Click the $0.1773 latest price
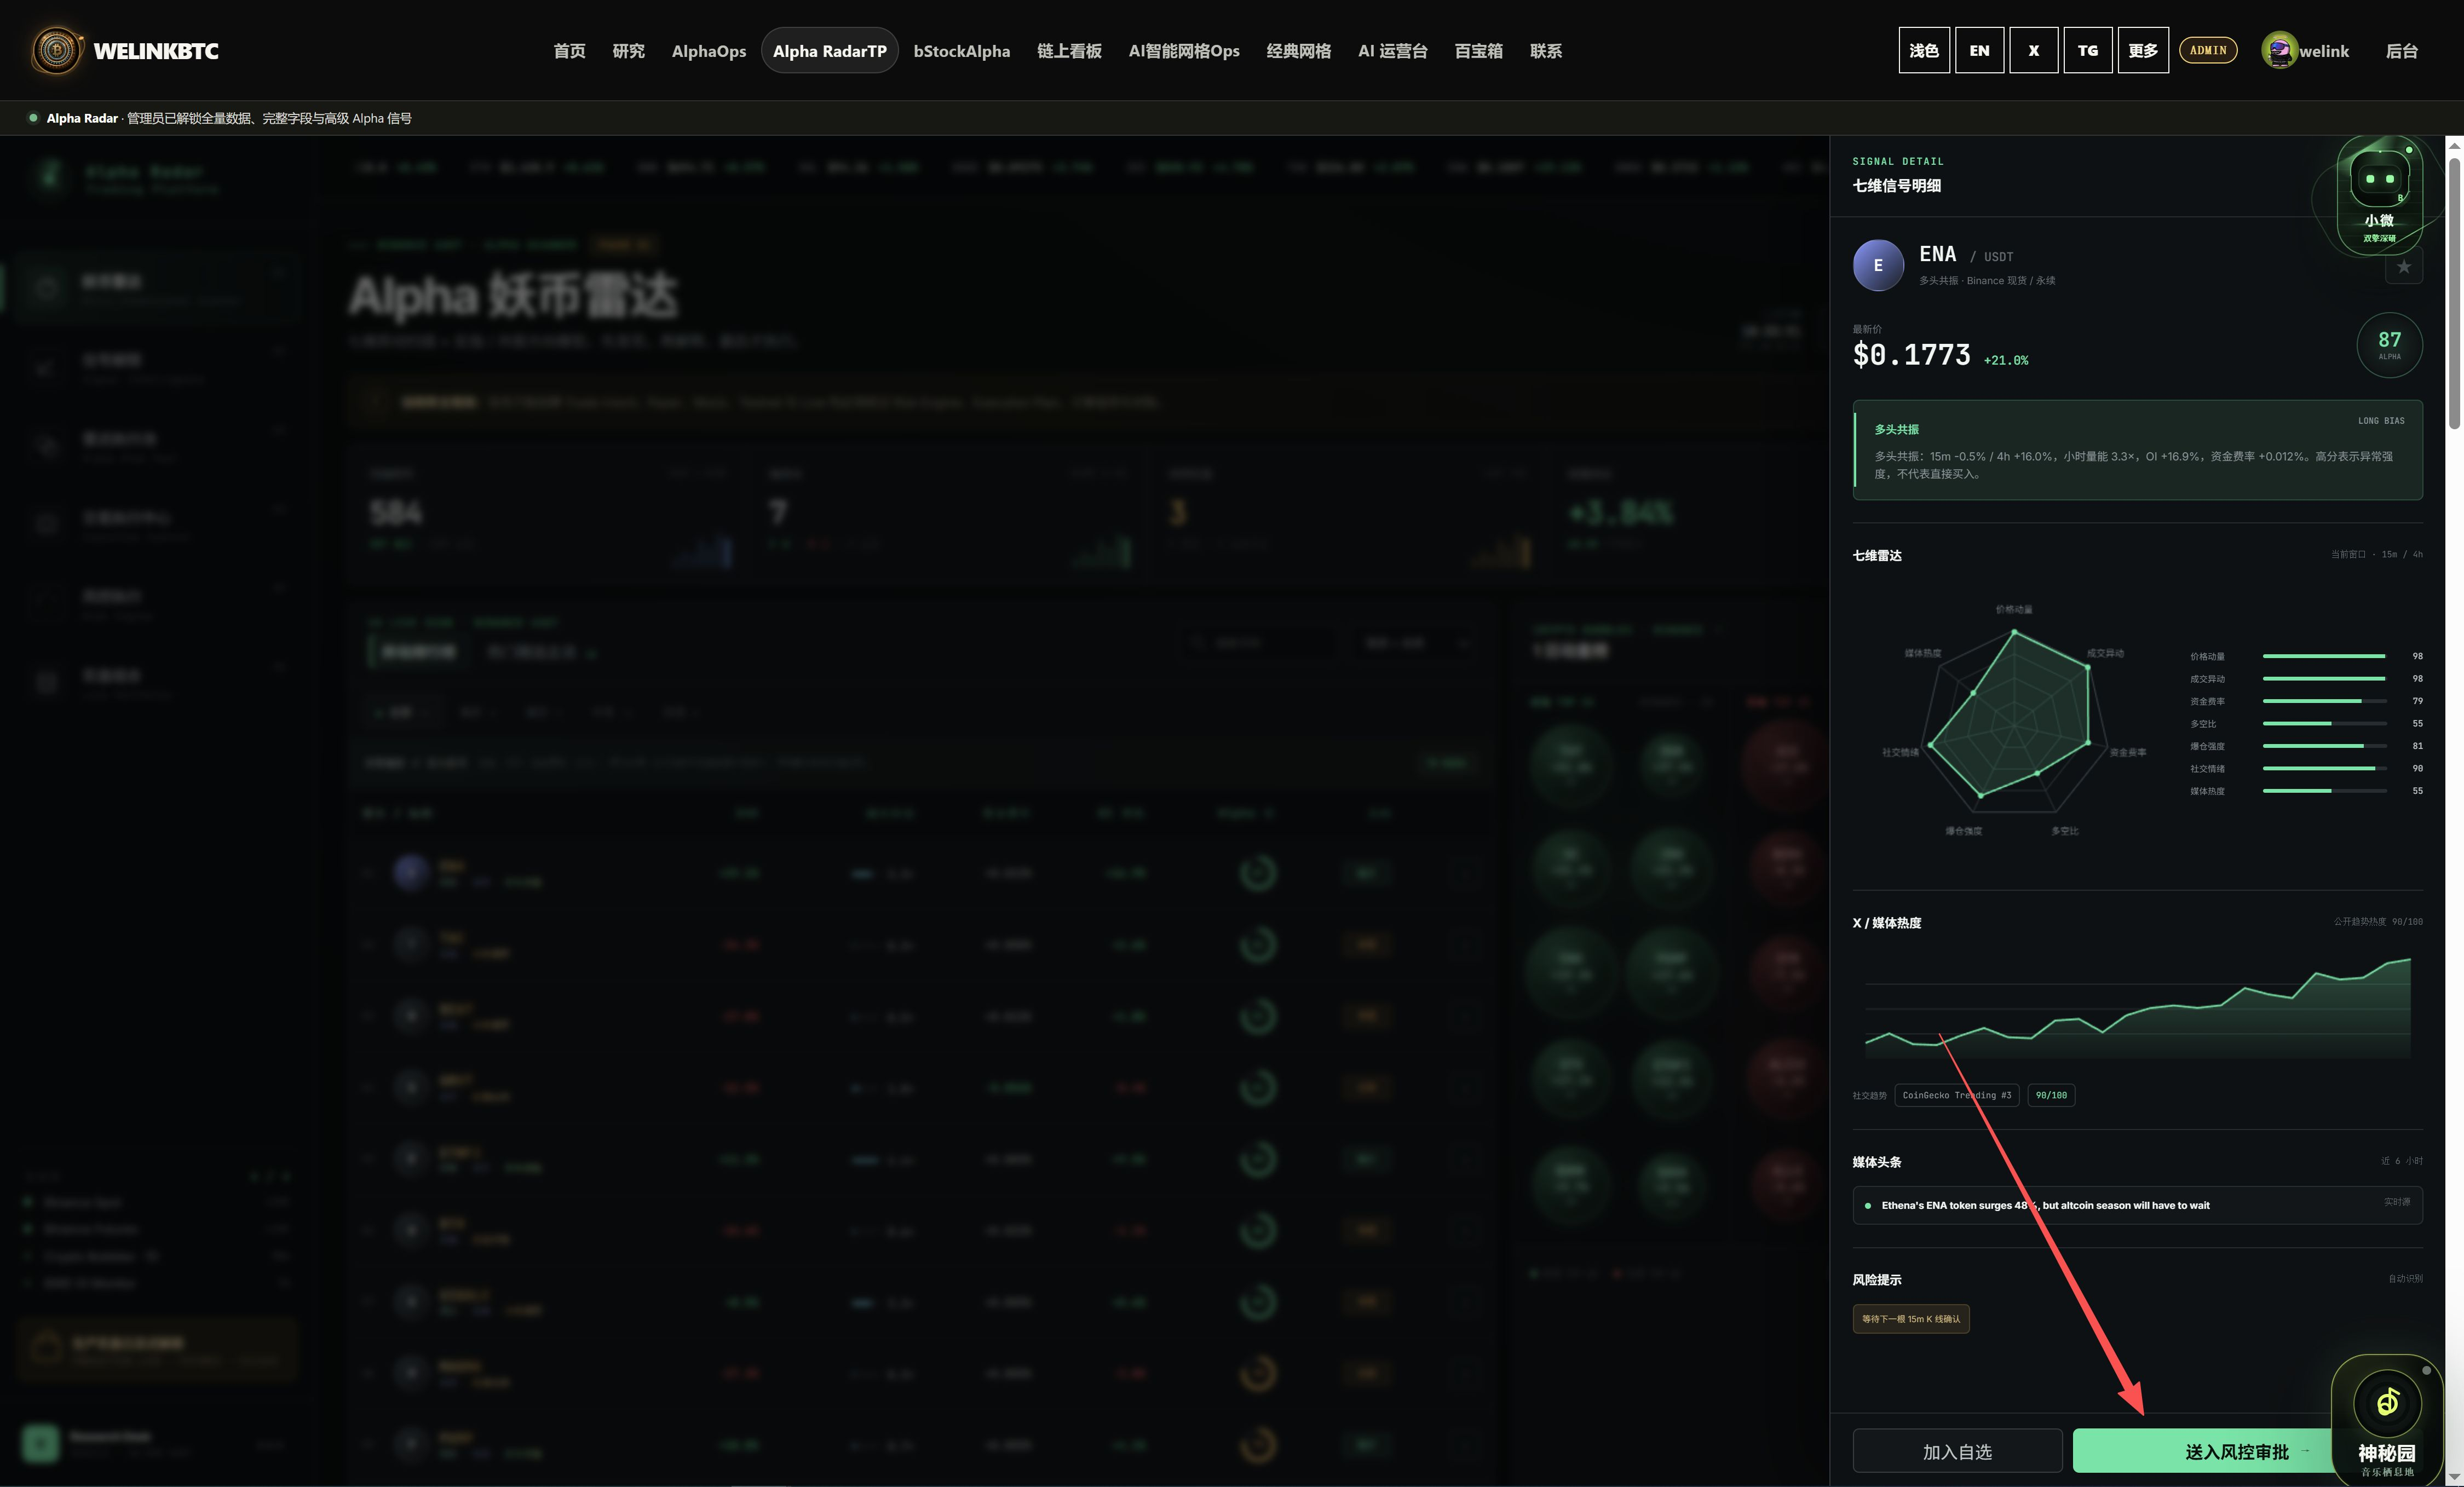This screenshot has height=1487, width=2464. pos(1911,355)
